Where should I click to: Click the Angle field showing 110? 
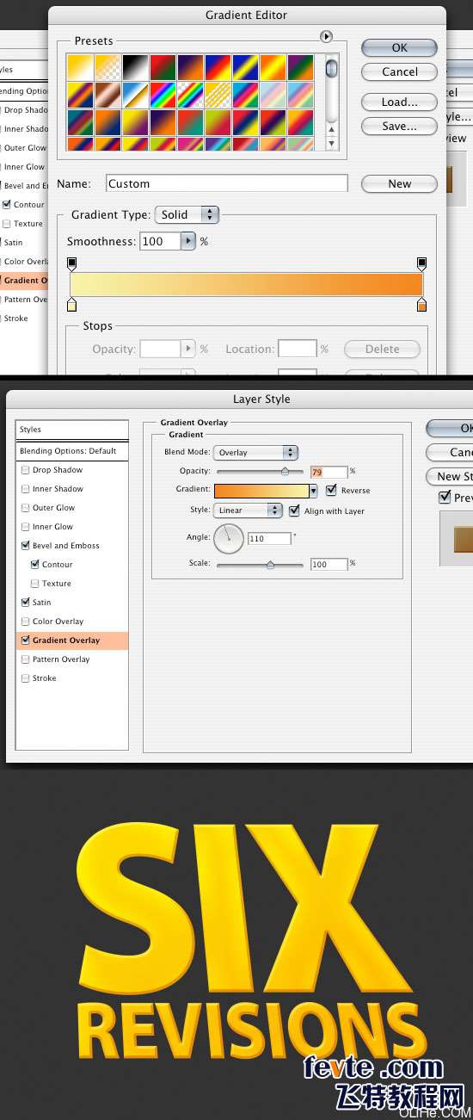click(x=269, y=539)
